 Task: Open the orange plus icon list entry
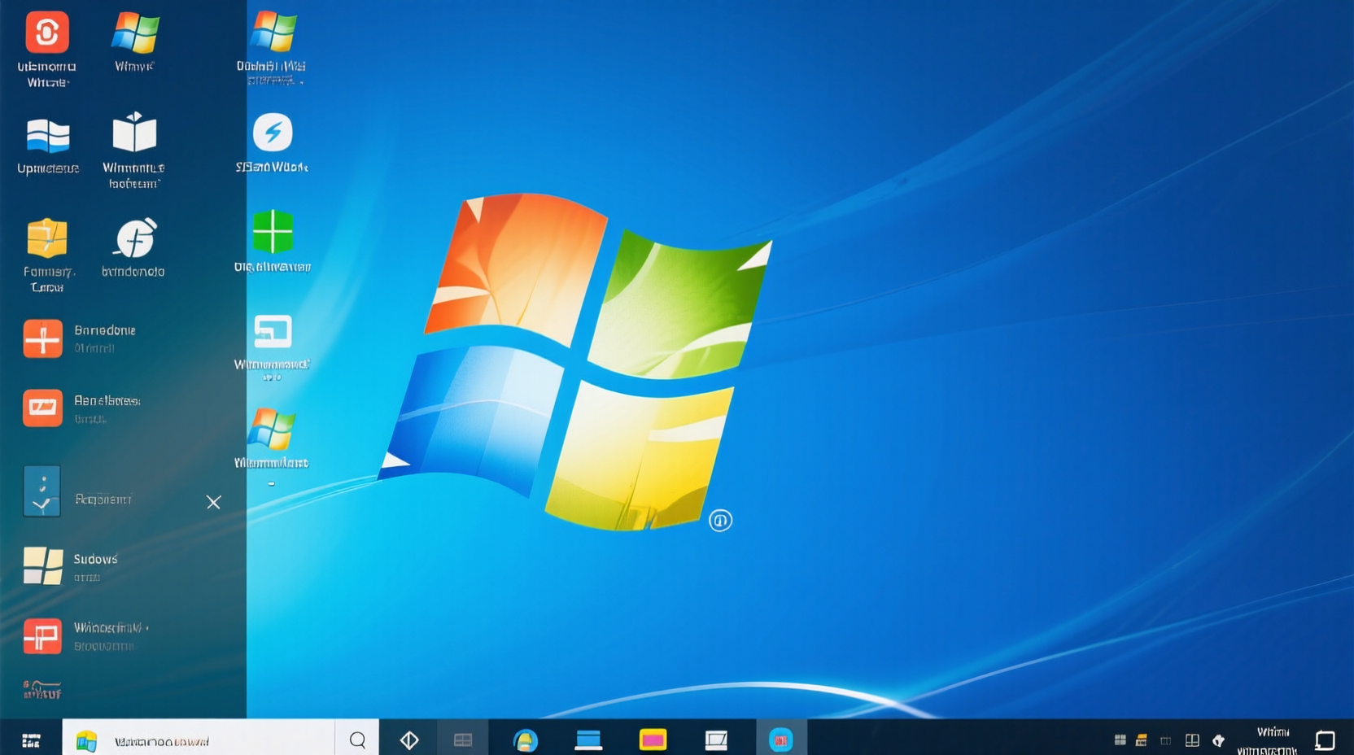pyautogui.click(x=42, y=338)
